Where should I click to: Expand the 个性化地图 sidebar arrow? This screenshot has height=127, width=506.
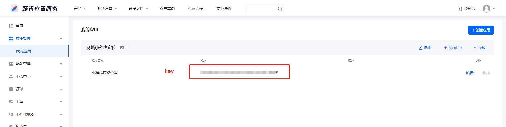[61, 114]
